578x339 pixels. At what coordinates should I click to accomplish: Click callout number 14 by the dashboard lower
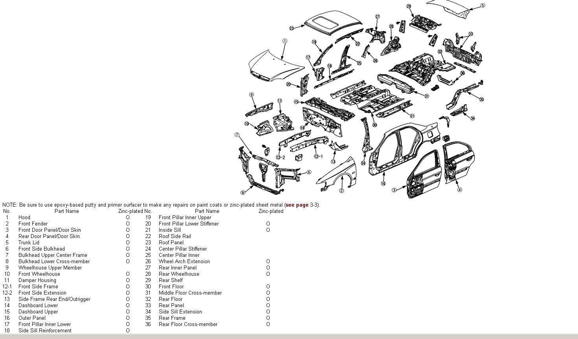pyautogui.click(x=302, y=127)
